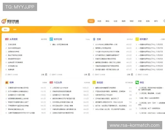This screenshot has height=132, width=165.
Task: Open the 今日头条 card title link
Action: pyautogui.click(x=58, y=82)
